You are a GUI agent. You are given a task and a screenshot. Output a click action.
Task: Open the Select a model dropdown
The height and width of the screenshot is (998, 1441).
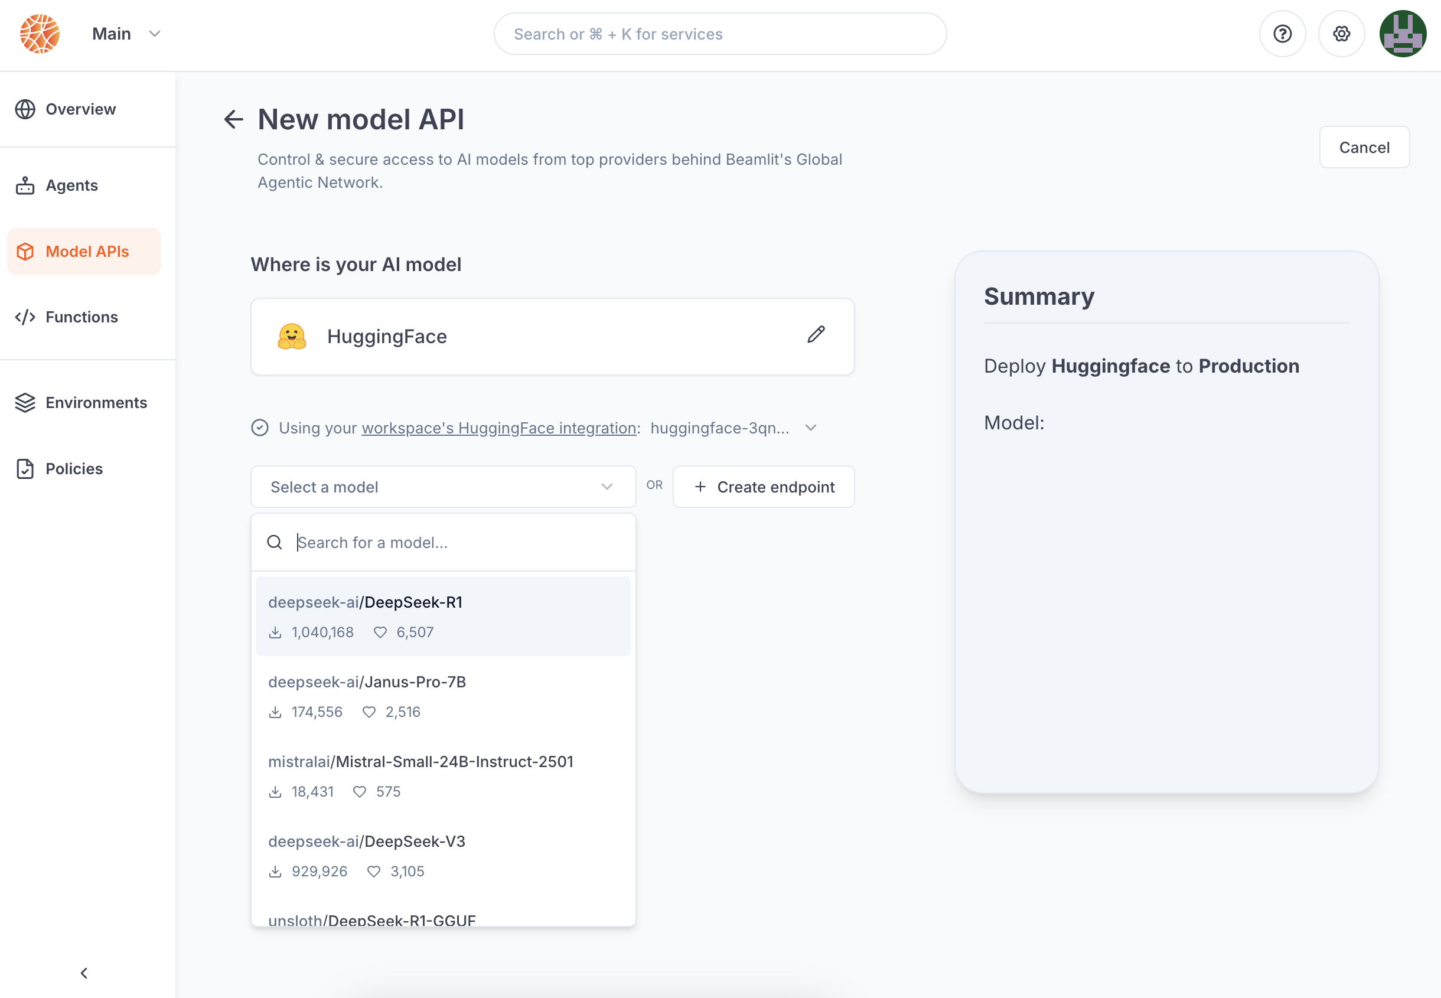point(444,487)
